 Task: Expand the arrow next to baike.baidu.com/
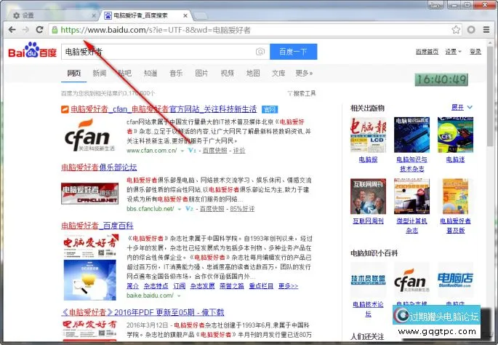[179, 296]
